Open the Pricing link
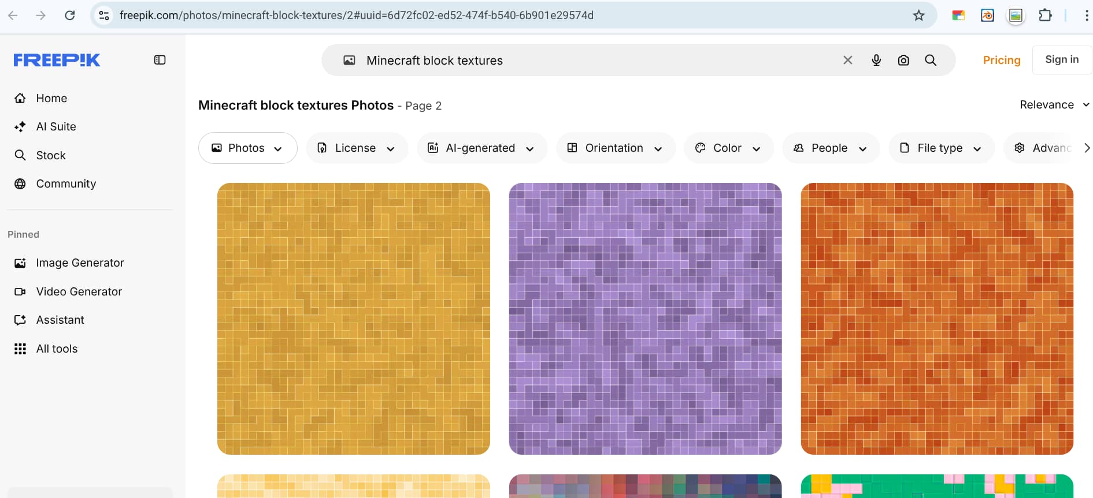The width and height of the screenshot is (1093, 498). (x=1001, y=60)
